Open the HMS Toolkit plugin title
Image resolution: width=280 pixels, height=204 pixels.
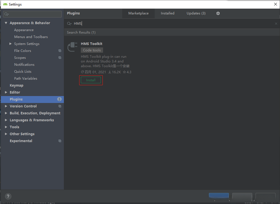tap(91, 44)
